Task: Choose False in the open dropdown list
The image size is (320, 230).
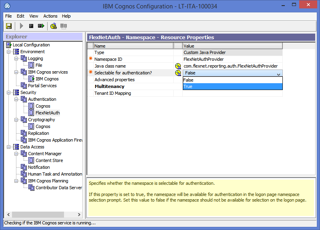Action: coord(233,80)
